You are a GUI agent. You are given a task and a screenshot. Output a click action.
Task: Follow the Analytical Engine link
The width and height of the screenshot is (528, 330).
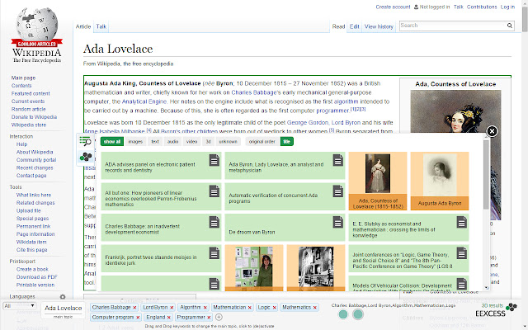144,101
